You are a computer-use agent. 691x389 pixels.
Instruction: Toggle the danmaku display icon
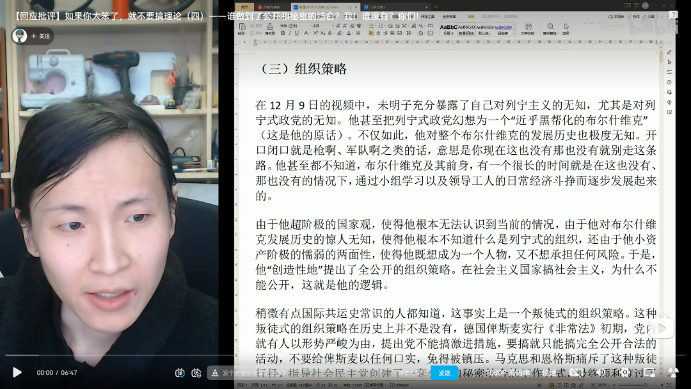click(x=180, y=373)
